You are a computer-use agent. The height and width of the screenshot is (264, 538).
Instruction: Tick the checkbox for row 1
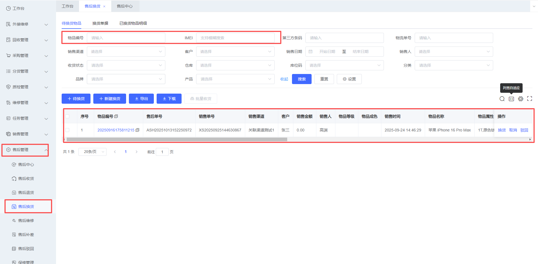(x=67, y=130)
